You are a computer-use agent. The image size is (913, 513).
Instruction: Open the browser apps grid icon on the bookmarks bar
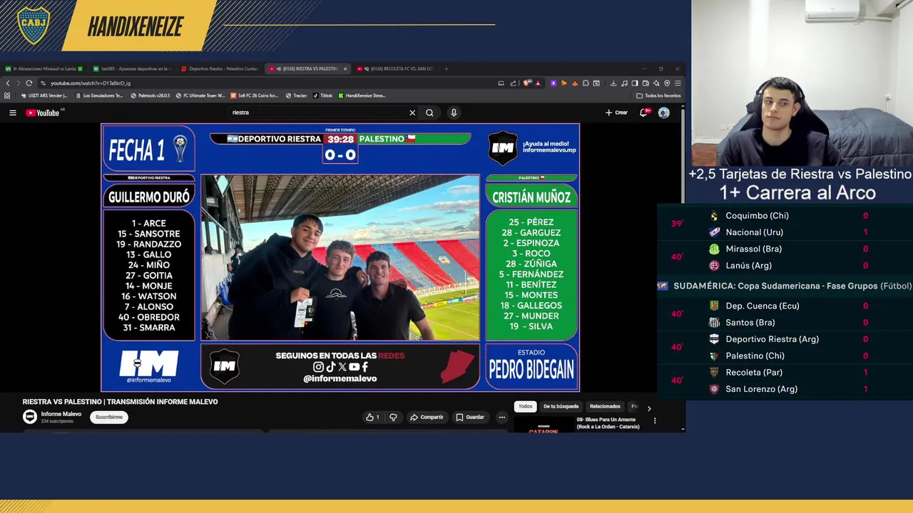[x=7, y=95]
